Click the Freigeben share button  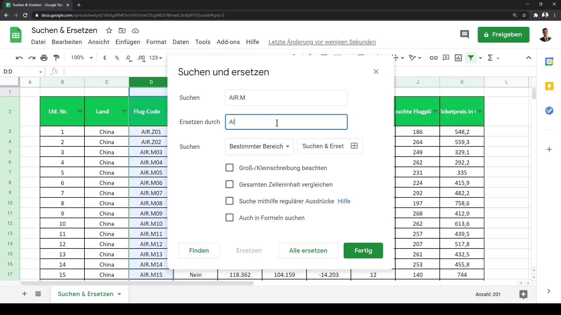[x=503, y=35]
